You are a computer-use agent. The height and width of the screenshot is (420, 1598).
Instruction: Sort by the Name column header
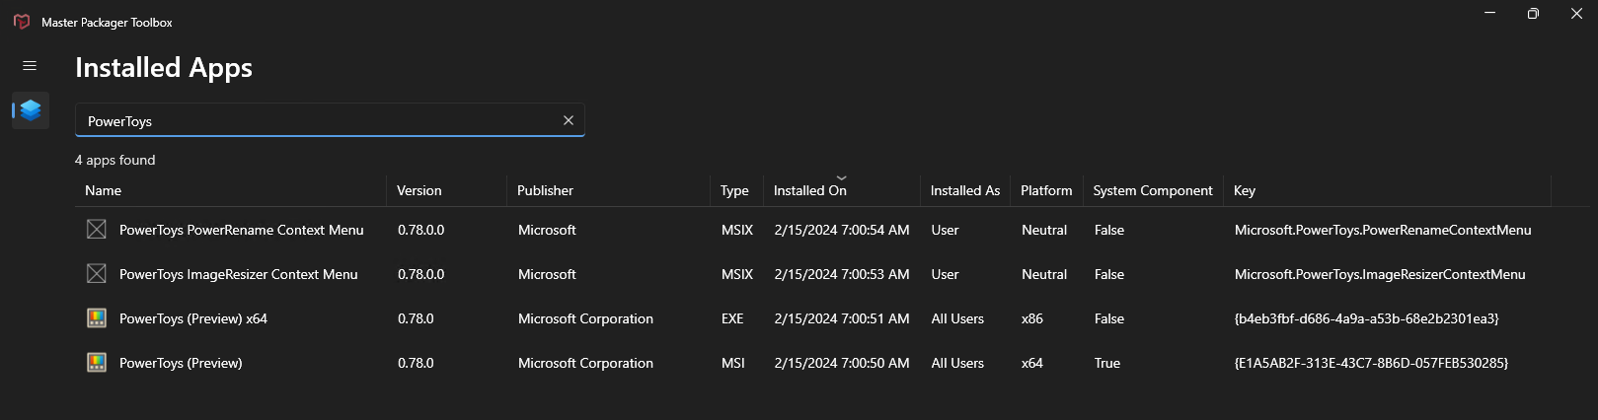pyautogui.click(x=231, y=190)
